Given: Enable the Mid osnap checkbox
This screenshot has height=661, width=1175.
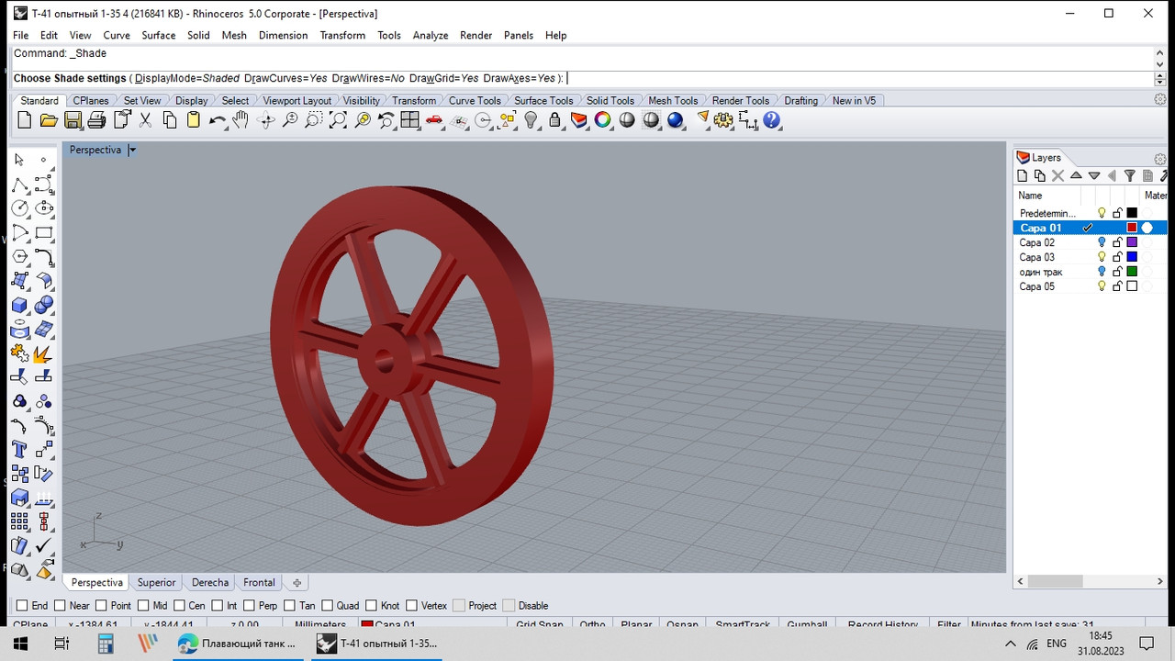Looking at the screenshot, I should pyautogui.click(x=142, y=605).
